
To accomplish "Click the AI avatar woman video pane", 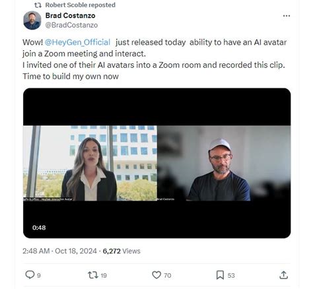I will pyautogui.click(x=90, y=163).
